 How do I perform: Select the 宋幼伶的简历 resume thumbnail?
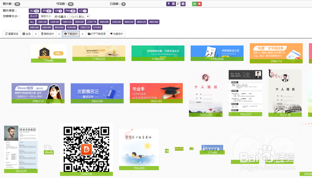(21, 149)
